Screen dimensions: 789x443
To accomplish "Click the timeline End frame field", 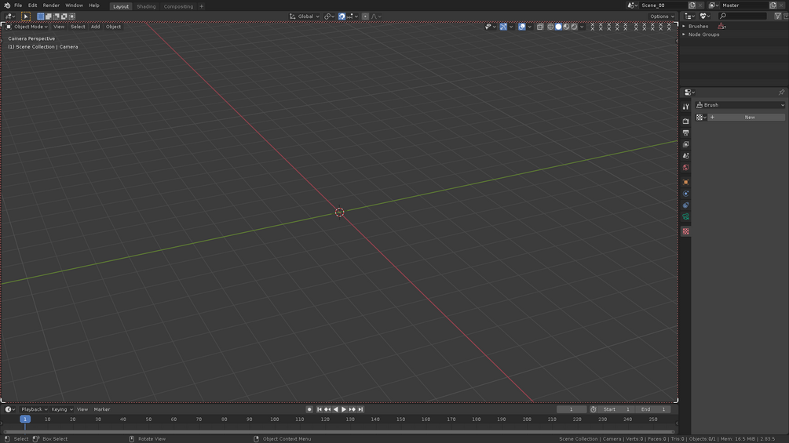I will coord(652,409).
